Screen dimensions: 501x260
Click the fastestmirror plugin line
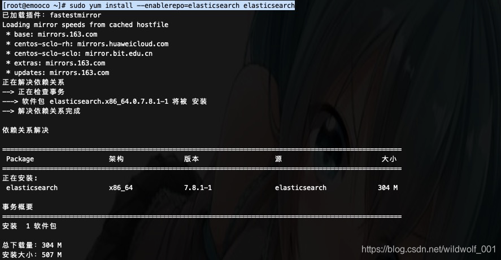pos(52,15)
